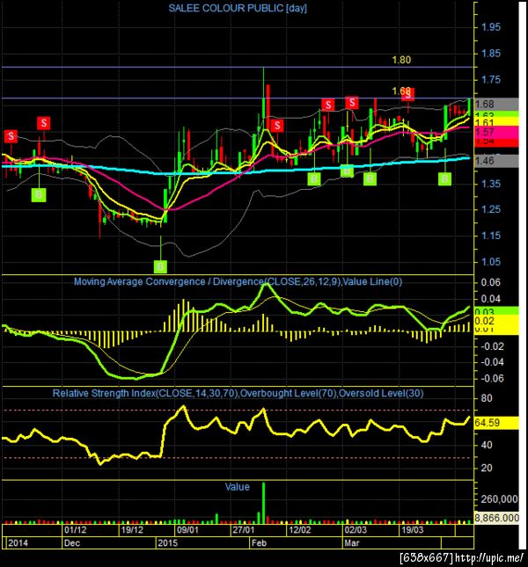Select the gray 1.68 last price tag
Viewport: 528px width, 567px height.
click(495, 104)
